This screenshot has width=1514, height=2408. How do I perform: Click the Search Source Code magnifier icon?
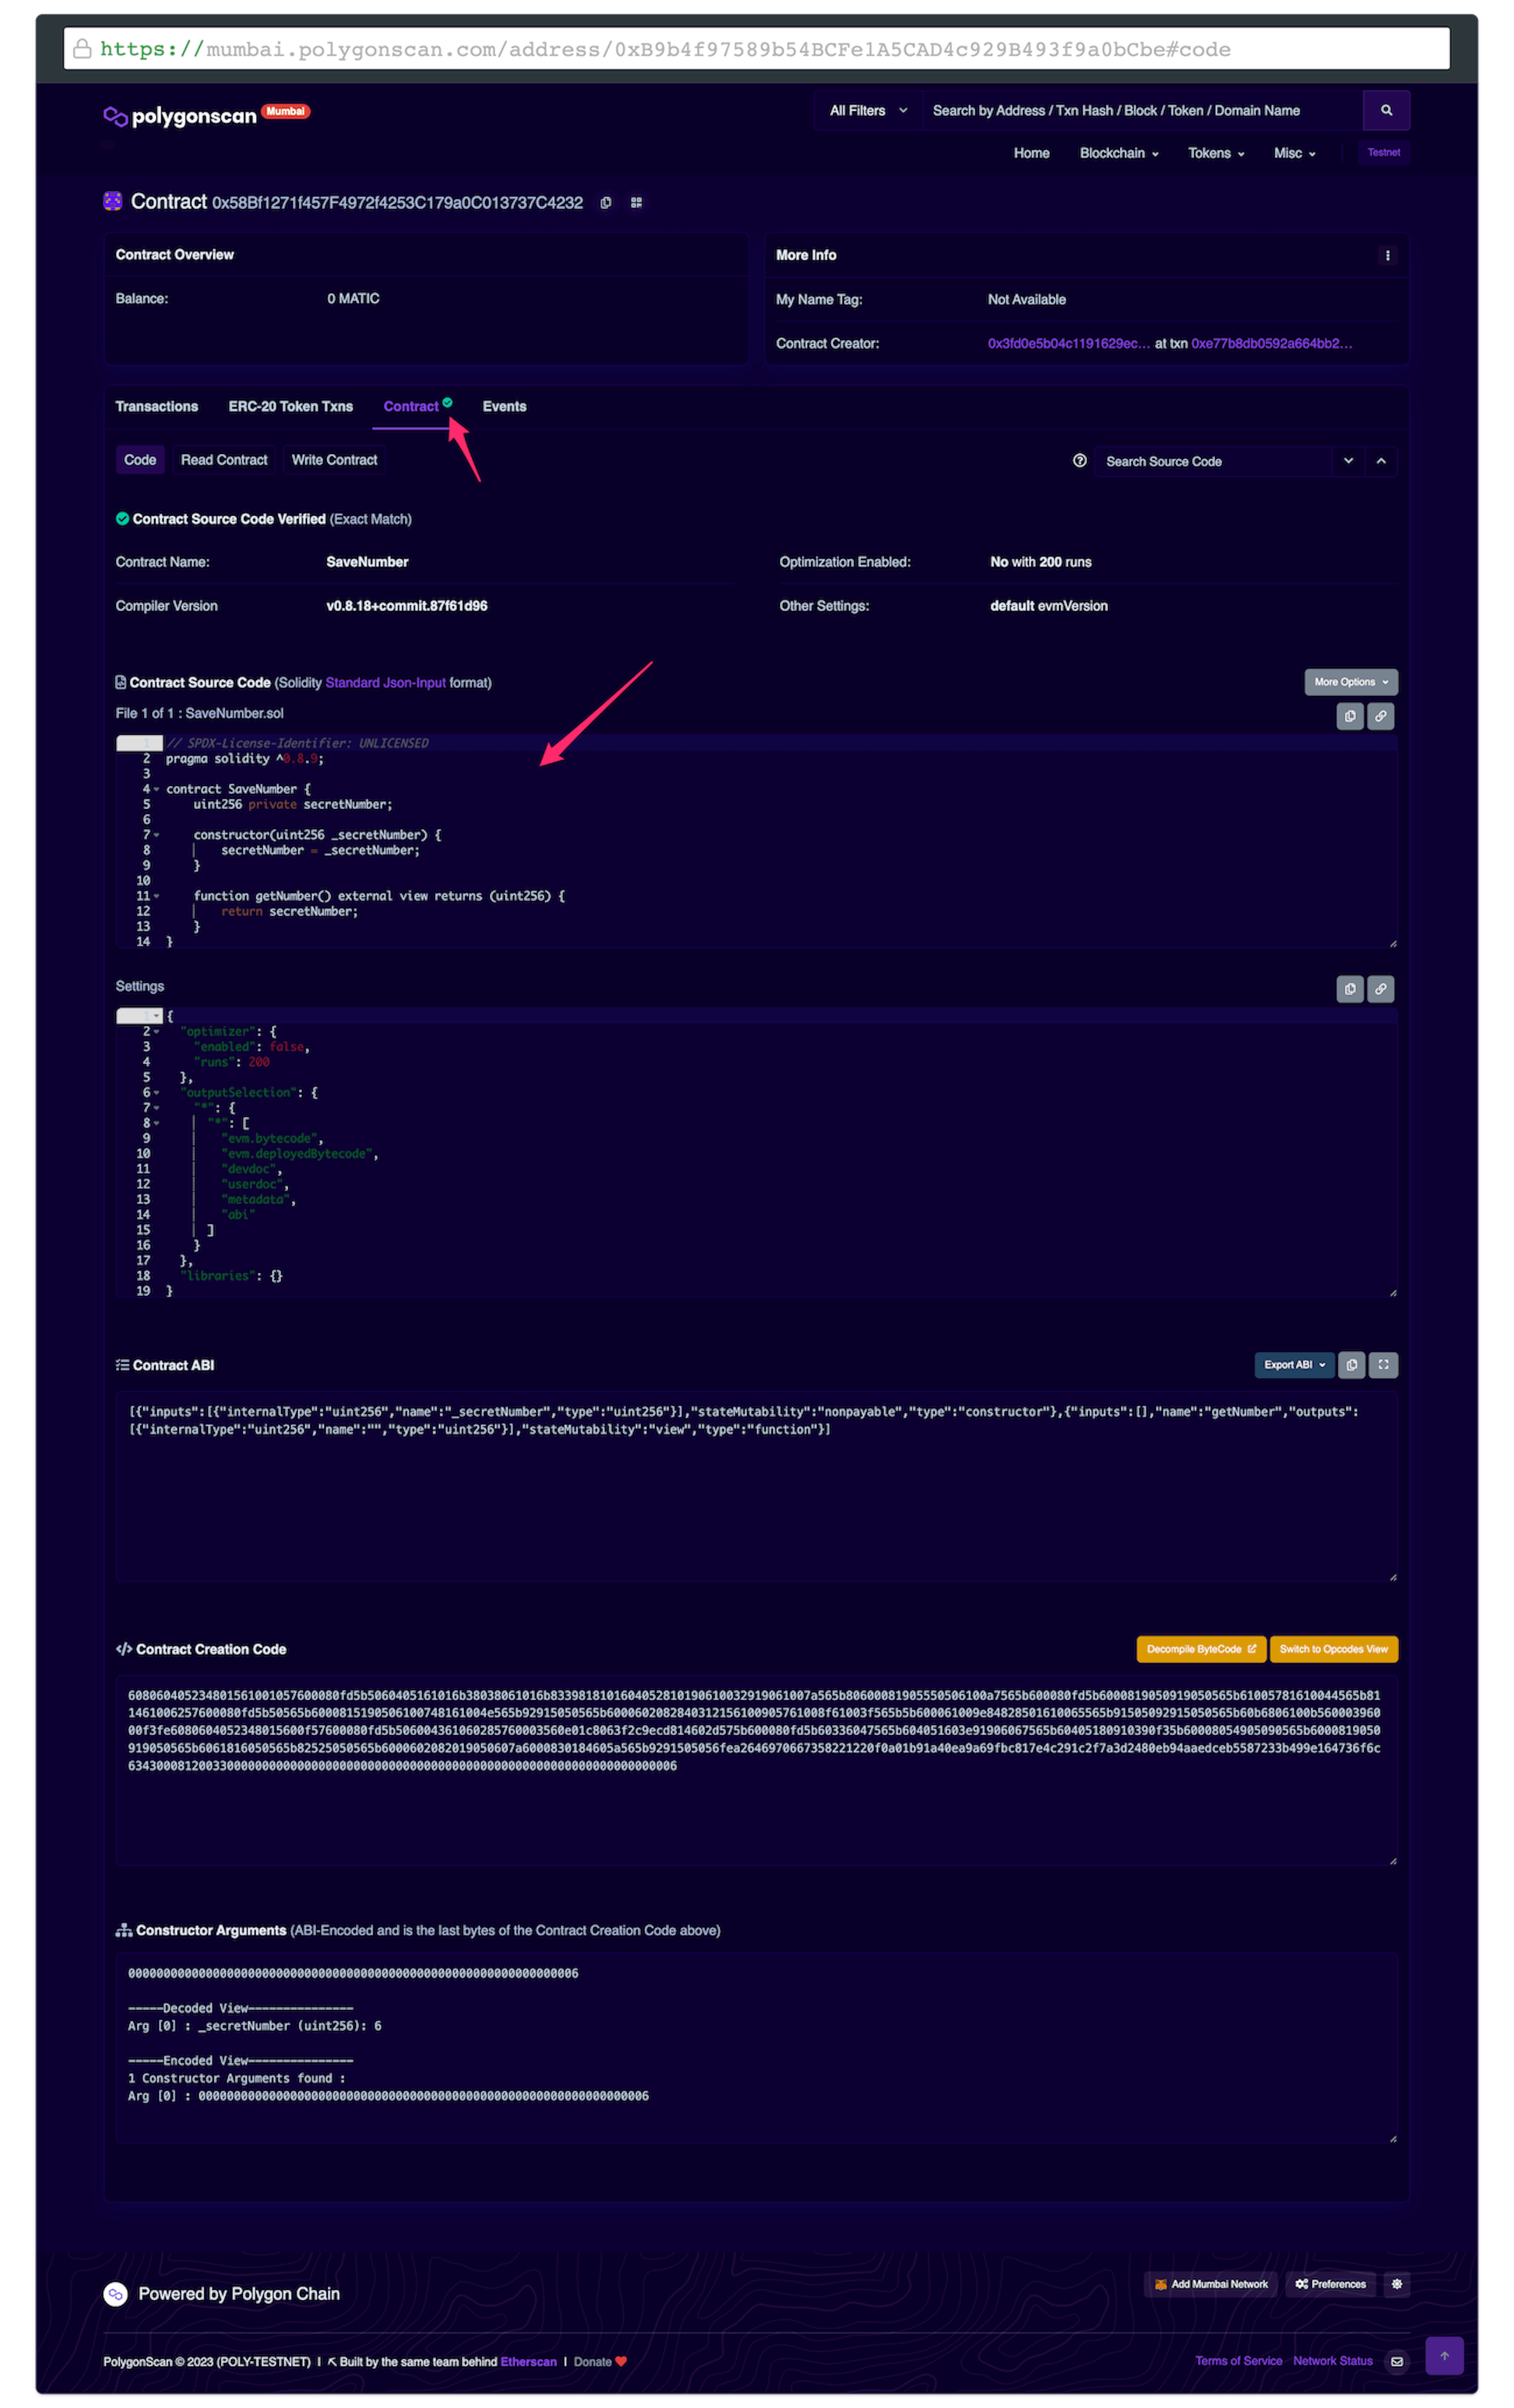tap(1076, 460)
